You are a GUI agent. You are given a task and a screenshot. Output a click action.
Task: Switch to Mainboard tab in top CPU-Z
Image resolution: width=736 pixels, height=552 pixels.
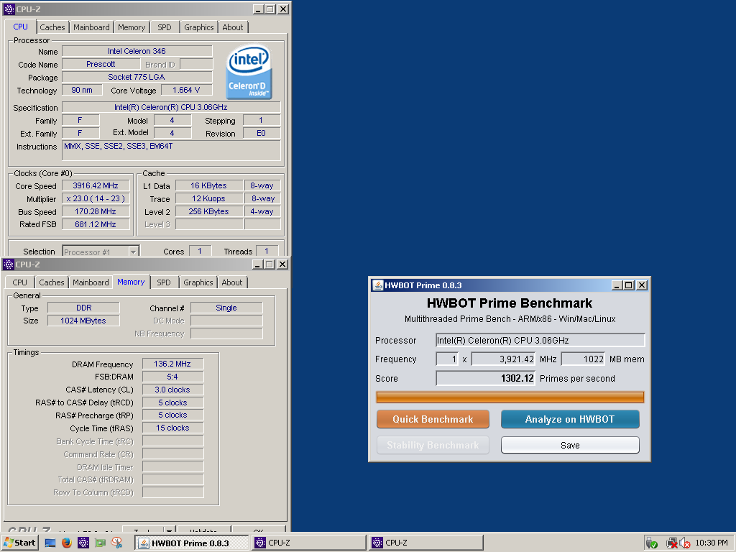pyautogui.click(x=91, y=27)
